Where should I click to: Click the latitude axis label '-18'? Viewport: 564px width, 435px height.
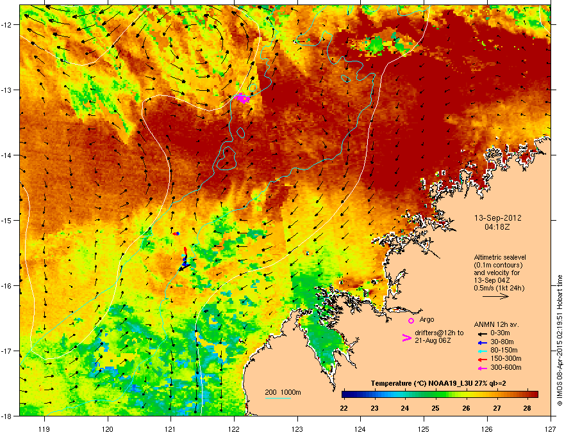click(x=6, y=416)
